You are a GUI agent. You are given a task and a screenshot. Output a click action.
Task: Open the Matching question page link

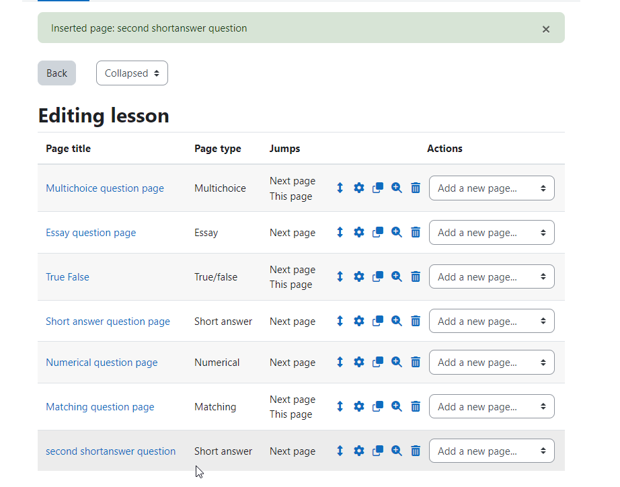click(x=100, y=407)
